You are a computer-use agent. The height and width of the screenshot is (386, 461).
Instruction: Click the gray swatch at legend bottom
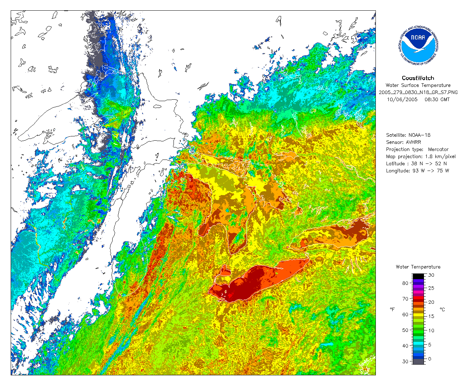coord(418,361)
